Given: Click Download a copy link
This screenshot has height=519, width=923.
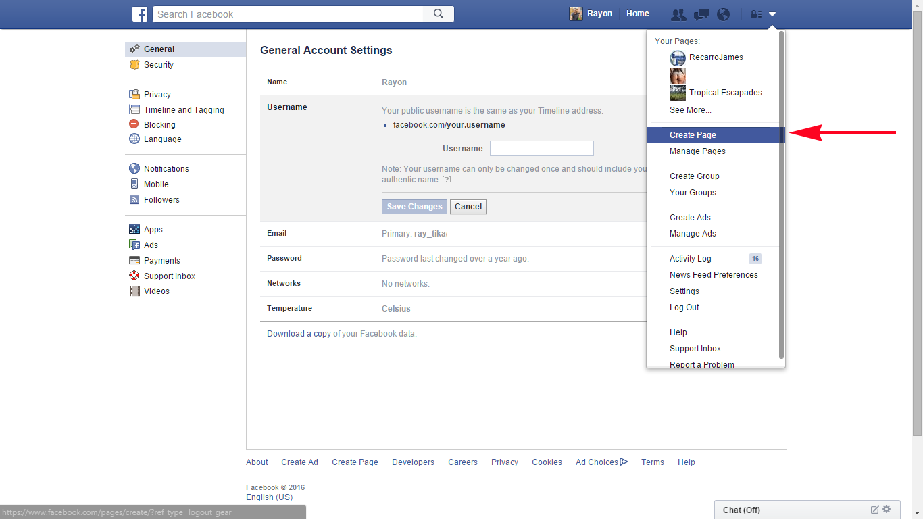Looking at the screenshot, I should (x=299, y=334).
